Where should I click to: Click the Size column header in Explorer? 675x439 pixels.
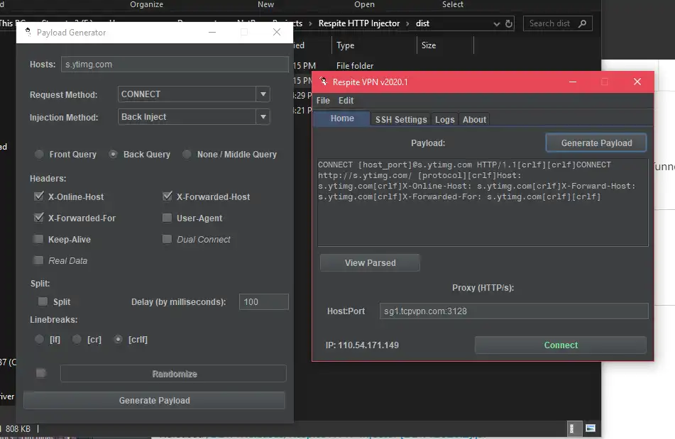(445, 45)
